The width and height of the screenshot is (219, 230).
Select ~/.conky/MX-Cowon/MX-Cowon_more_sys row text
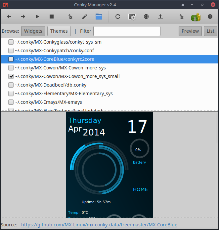click(60, 68)
